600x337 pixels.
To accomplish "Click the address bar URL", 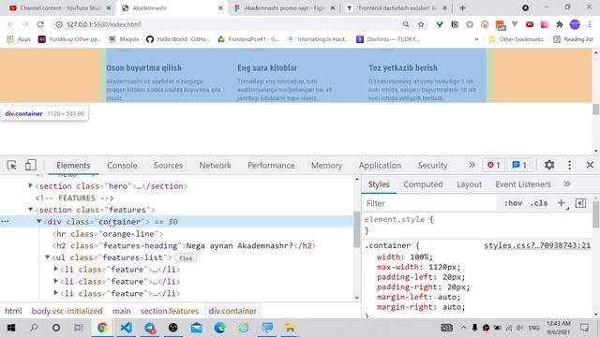I will tap(103, 24).
